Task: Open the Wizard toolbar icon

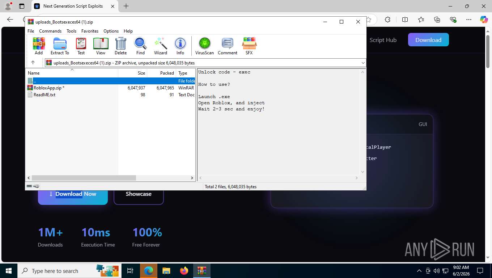Action: tap(161, 46)
